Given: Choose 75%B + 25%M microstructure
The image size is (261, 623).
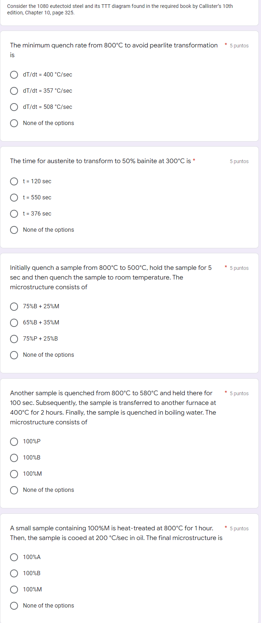Looking at the screenshot, I should [x=14, y=306].
